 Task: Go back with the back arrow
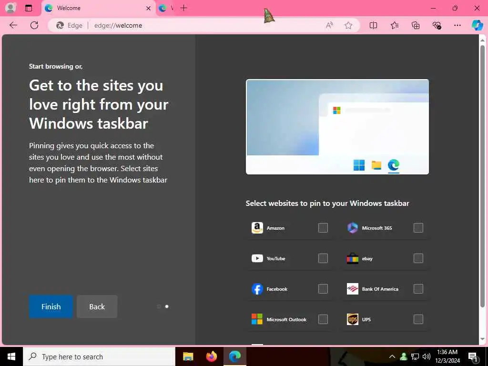point(13,25)
